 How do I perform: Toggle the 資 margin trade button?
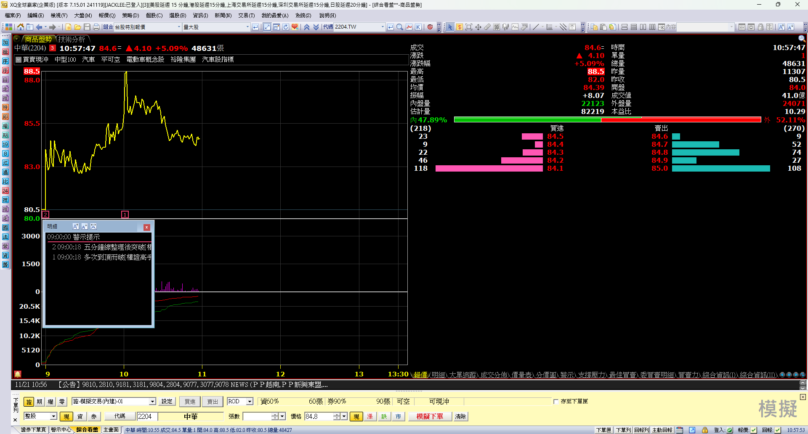(x=80, y=416)
